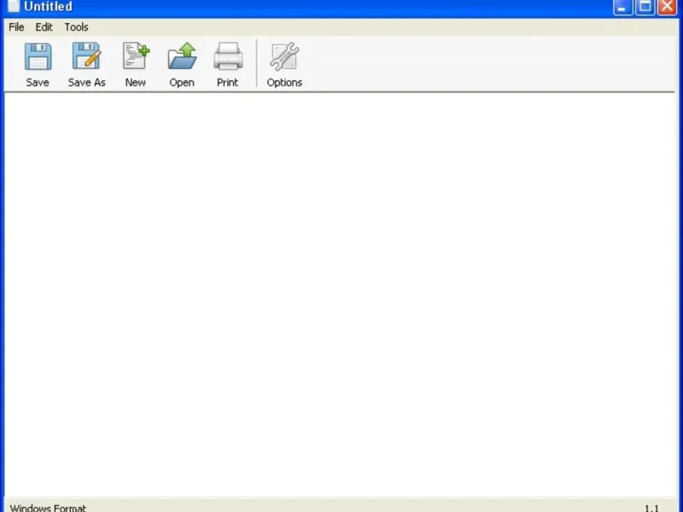Open Options with the wrench icon
This screenshot has width=683, height=512.
tap(284, 56)
